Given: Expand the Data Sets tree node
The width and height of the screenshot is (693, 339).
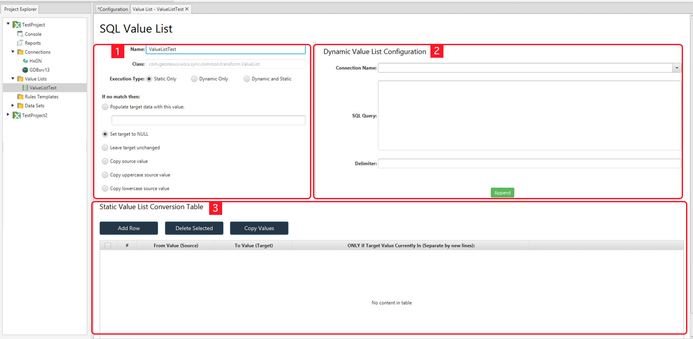Looking at the screenshot, I should tap(13, 105).
